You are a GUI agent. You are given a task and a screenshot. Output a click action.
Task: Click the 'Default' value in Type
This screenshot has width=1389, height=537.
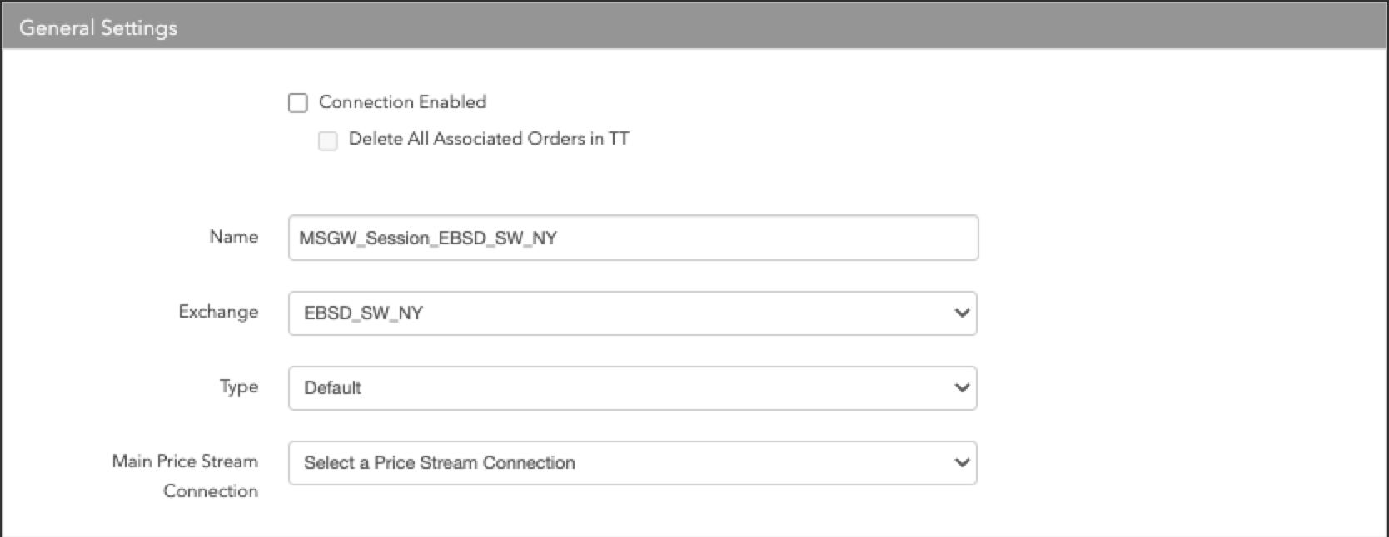tap(333, 388)
